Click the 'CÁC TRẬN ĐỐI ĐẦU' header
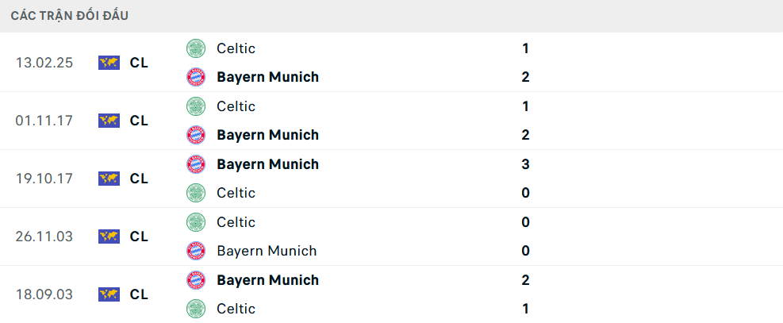This screenshot has height=323, width=783. [70, 16]
